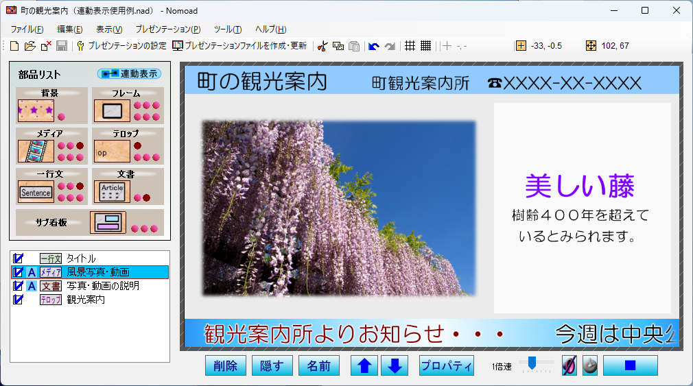Toggle the mute speaker icon
Viewport: 693px width, 386px height.
point(569,365)
